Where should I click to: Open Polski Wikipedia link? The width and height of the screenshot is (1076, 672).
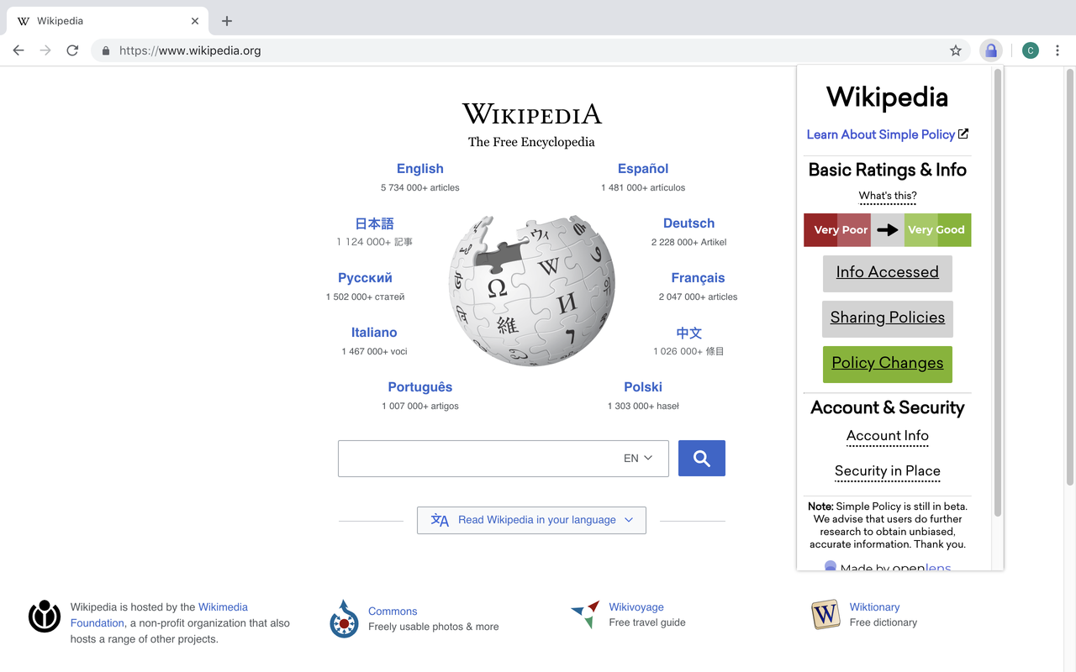pos(643,387)
